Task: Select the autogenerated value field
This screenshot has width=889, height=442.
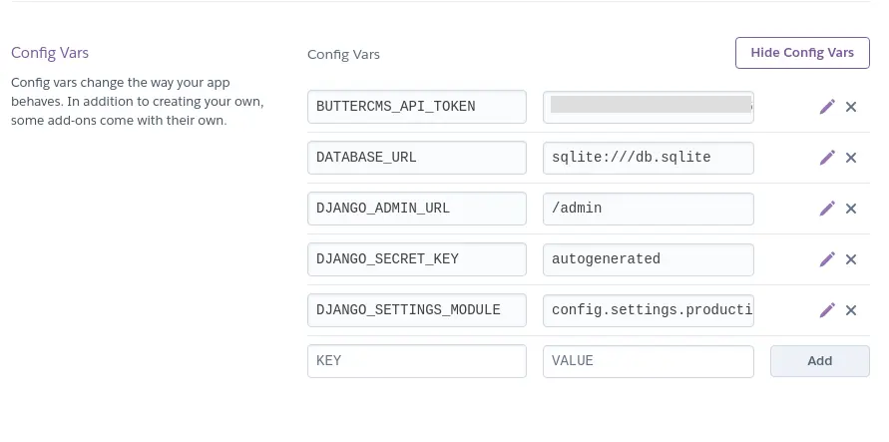Action: point(649,259)
